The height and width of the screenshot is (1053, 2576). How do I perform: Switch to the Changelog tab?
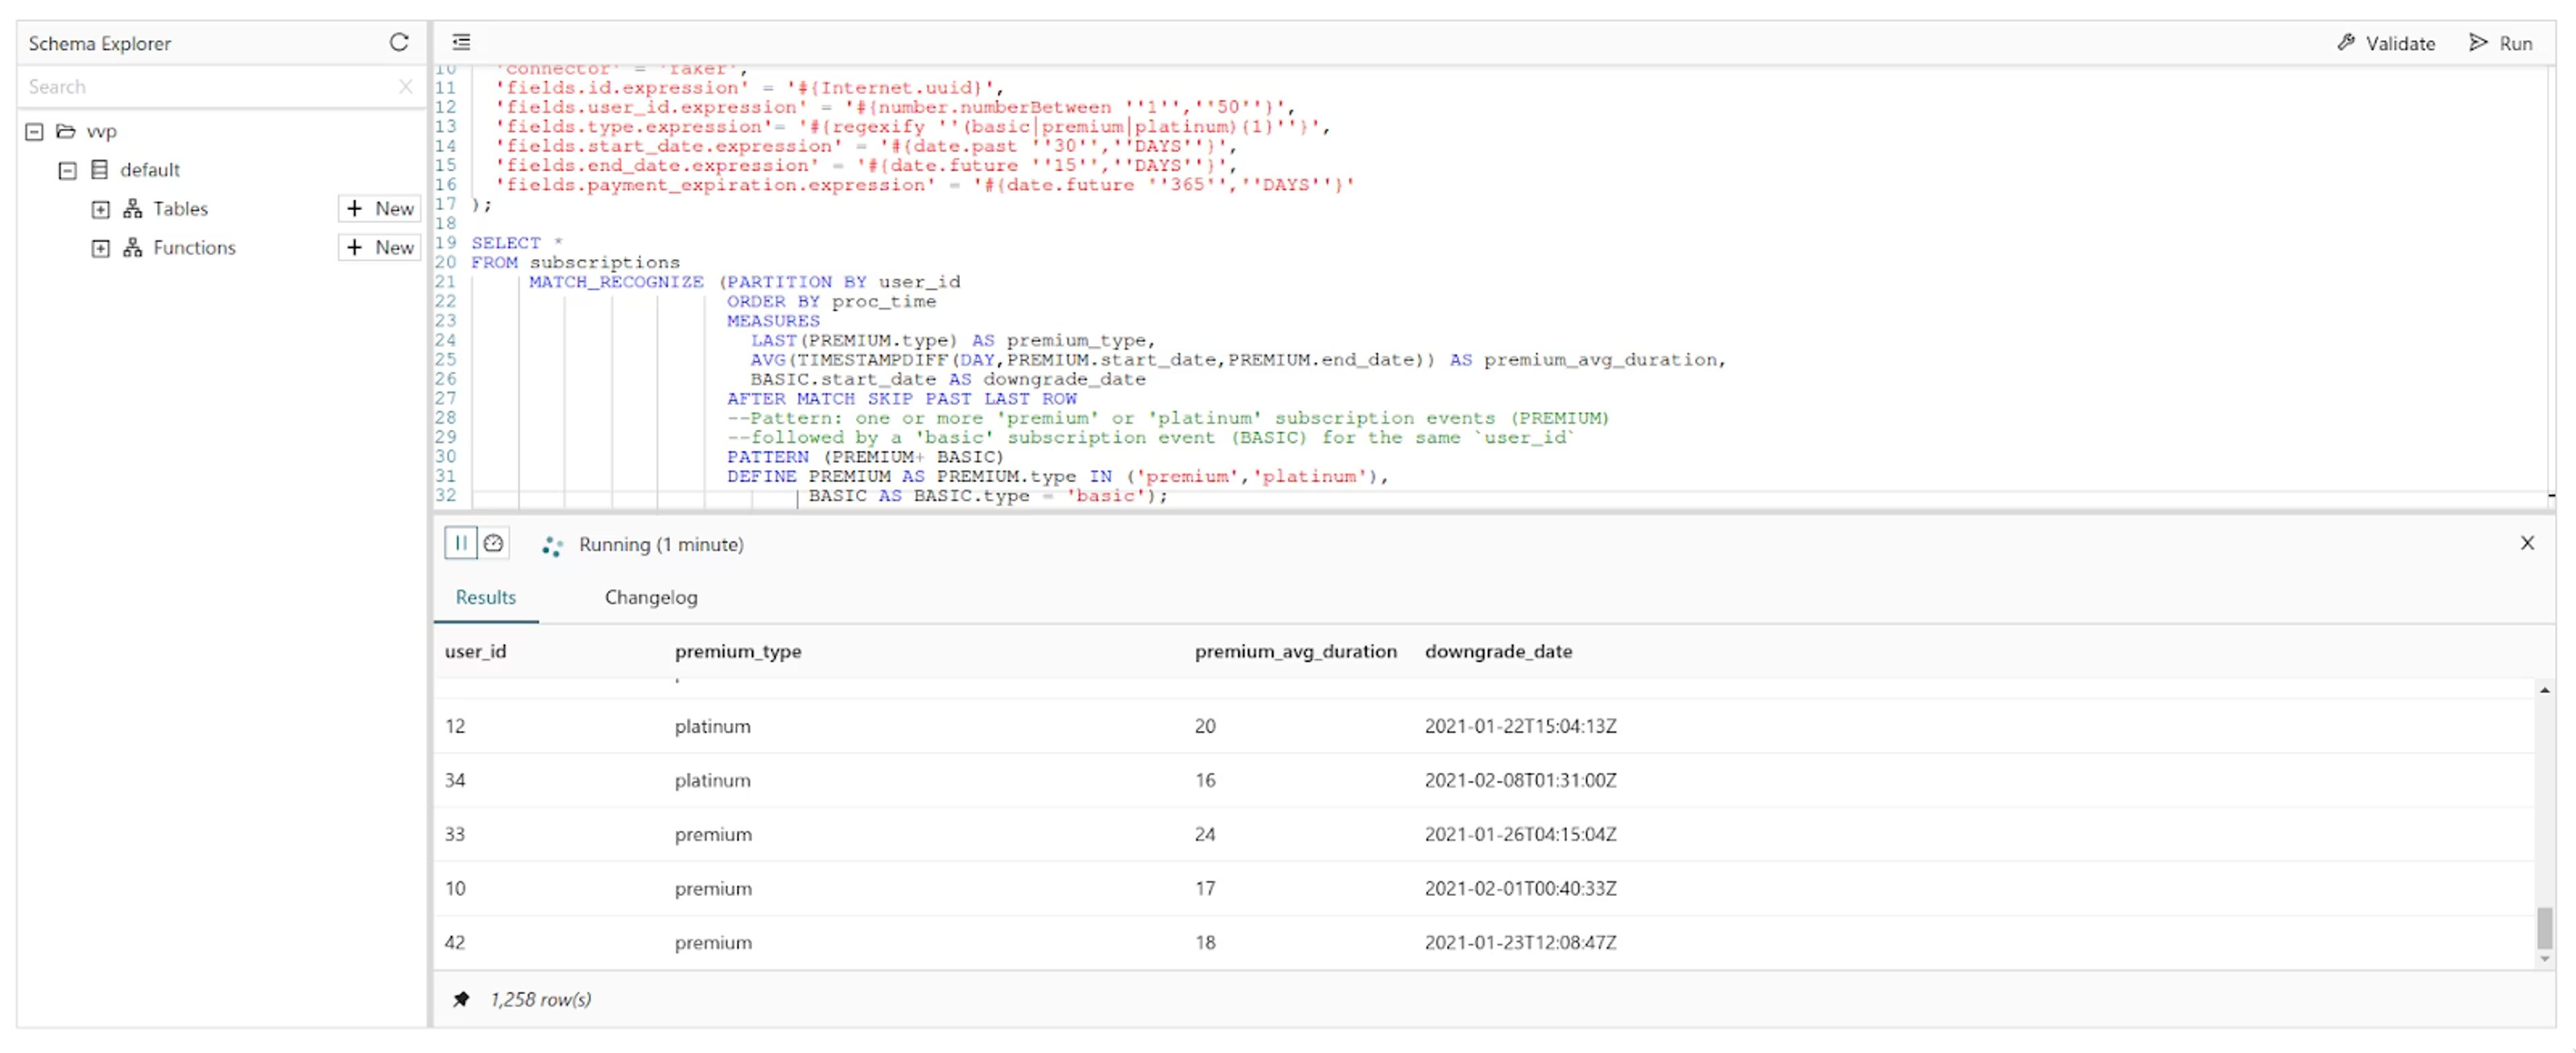pos(651,597)
